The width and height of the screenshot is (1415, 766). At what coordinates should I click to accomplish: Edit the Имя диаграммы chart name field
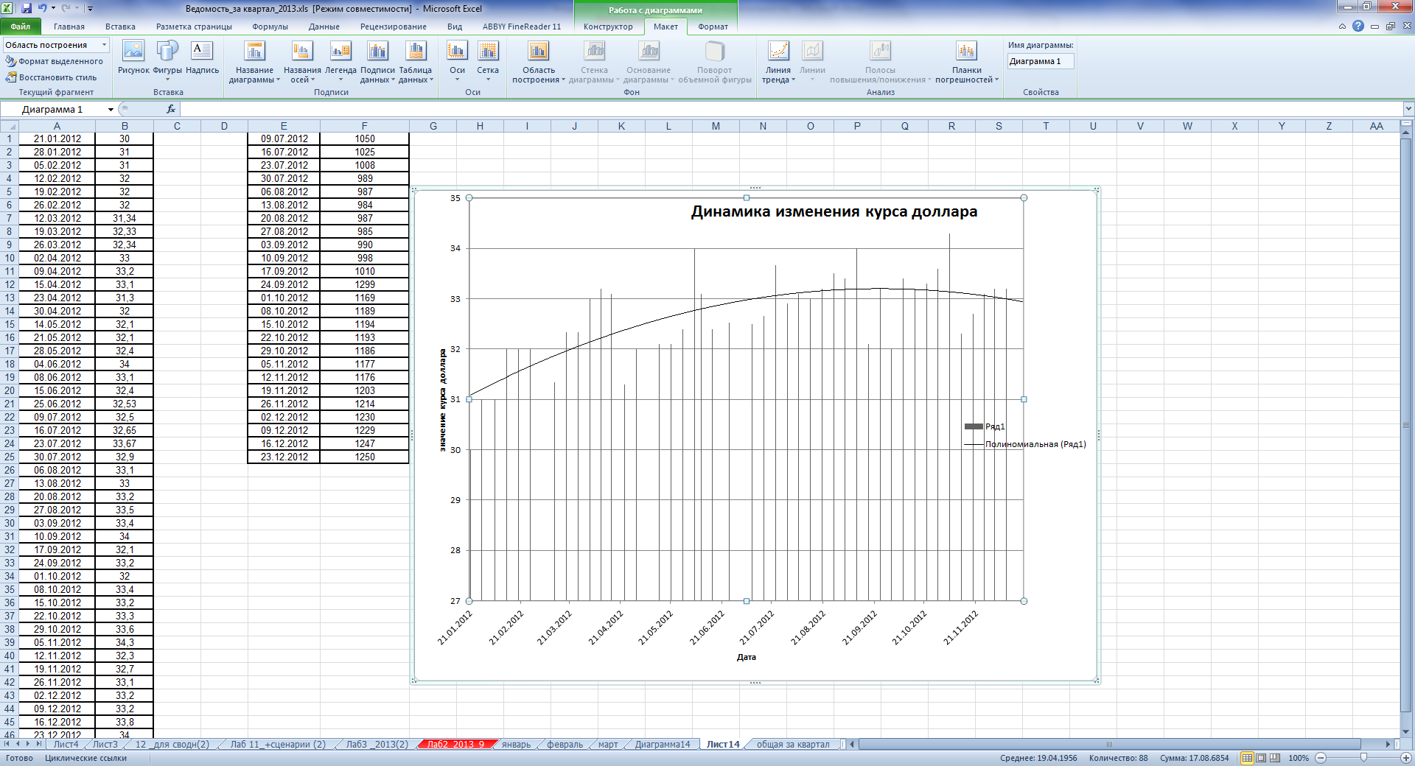1040,61
